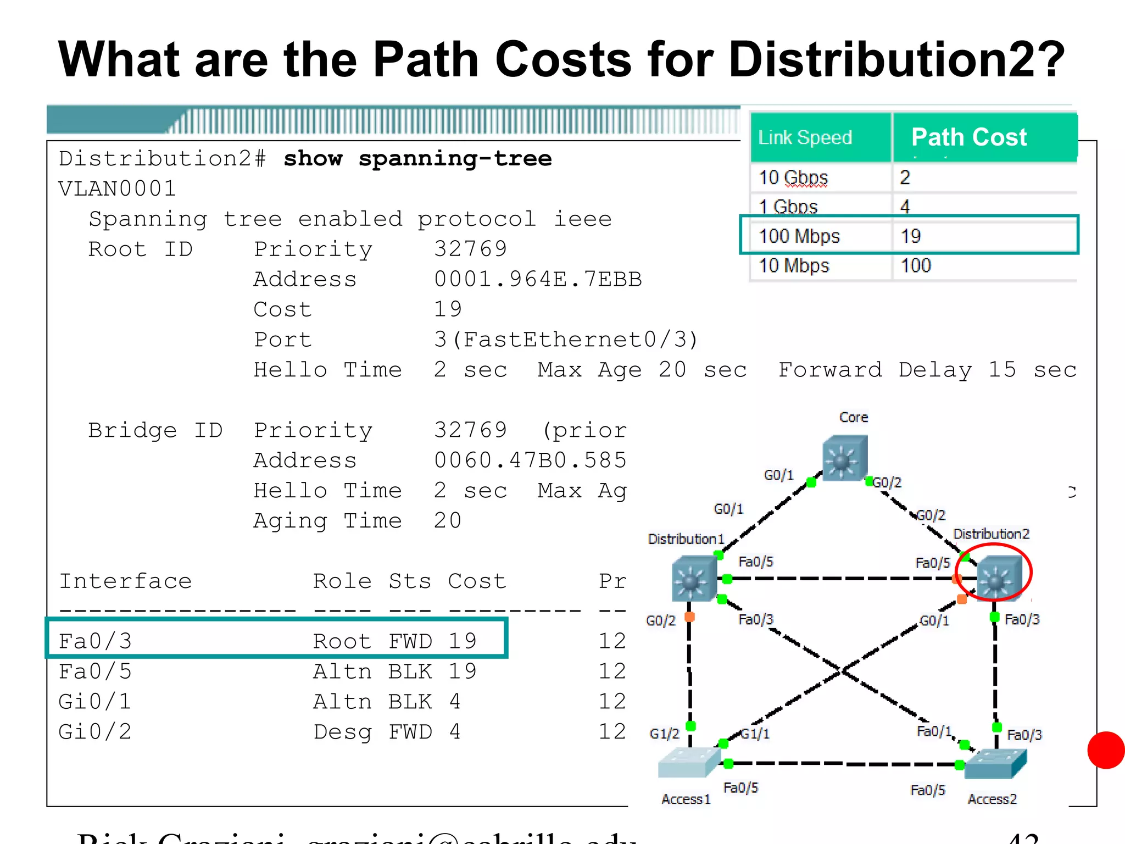The image size is (1125, 844).
Task: Select the slide title about Path Costs
Action: 561,59
